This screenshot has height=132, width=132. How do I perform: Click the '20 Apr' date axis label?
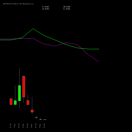coord(19,126)
